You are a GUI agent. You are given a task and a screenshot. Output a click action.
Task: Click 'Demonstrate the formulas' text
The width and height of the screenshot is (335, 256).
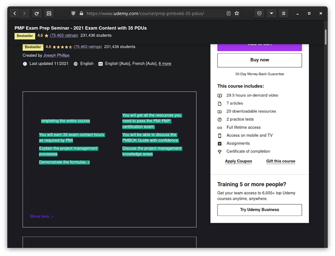click(64, 162)
